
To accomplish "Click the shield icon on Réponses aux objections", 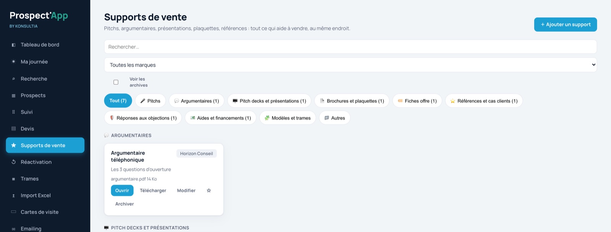I will (x=112, y=118).
